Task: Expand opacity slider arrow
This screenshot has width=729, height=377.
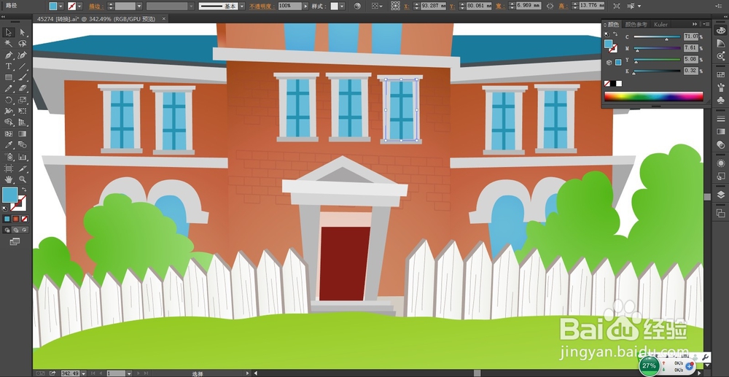Action: [x=305, y=6]
